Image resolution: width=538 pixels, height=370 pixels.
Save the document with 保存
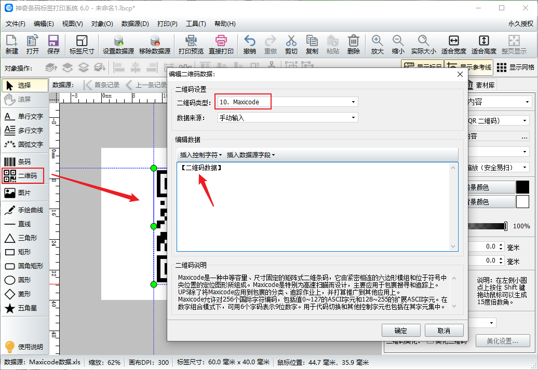(53, 45)
